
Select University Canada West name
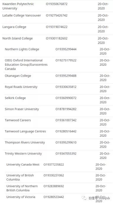tap(23, 165)
